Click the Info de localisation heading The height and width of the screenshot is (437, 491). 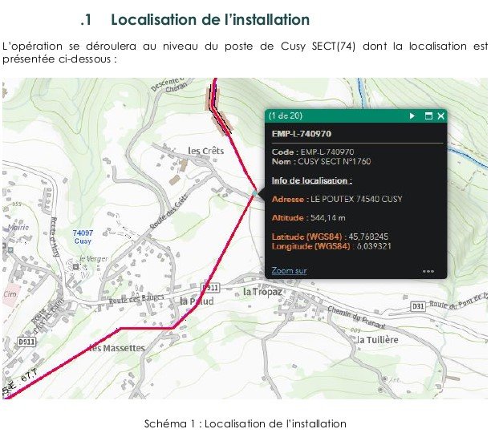point(312,180)
